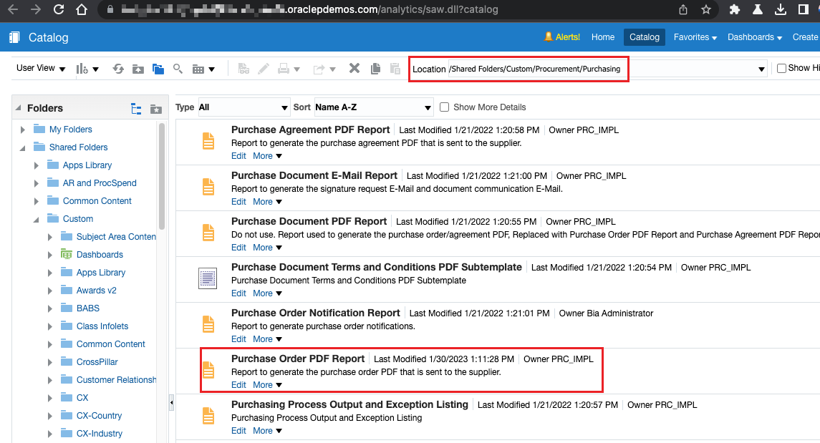The width and height of the screenshot is (820, 443).
Task: Change sort order via the Name A-Z dropdown
Action: (372, 107)
